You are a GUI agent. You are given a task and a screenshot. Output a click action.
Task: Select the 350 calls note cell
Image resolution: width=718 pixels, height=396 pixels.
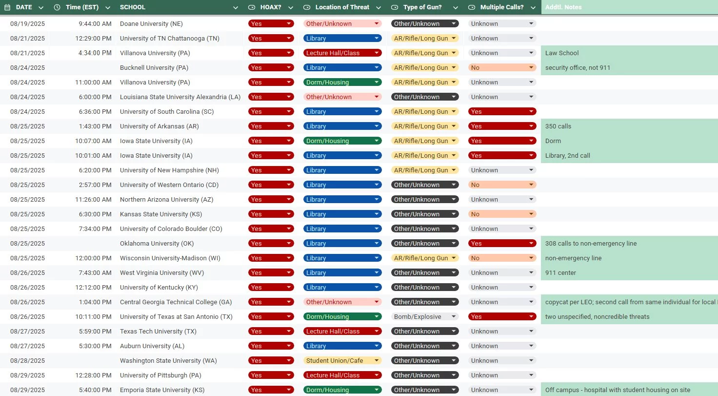(629, 126)
